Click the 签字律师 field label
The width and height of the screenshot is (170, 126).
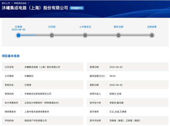[94, 112]
